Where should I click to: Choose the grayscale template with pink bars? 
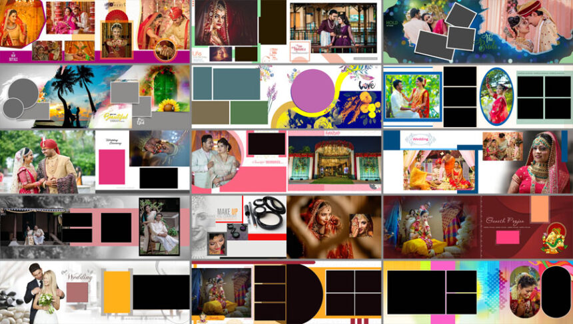[95, 227]
